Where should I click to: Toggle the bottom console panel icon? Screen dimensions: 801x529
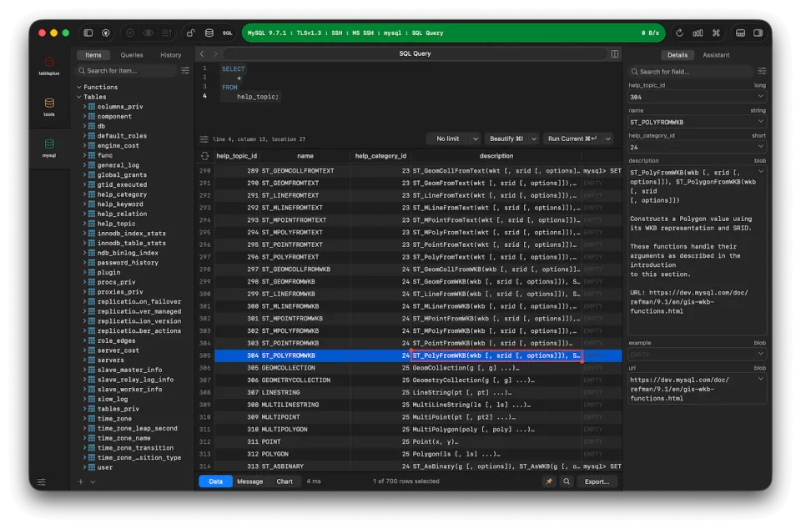tap(740, 33)
